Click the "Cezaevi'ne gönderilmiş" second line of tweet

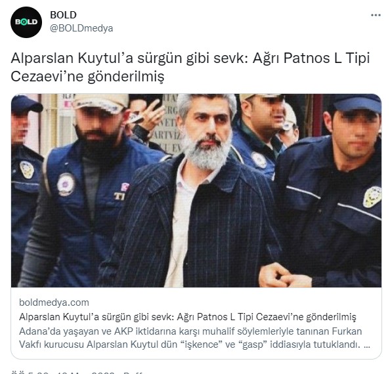87,76
